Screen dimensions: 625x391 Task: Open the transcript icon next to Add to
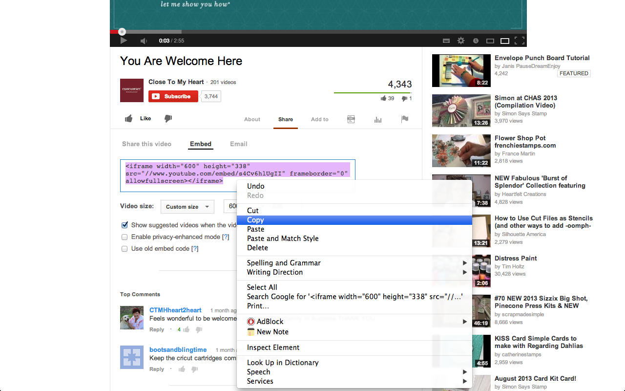pyautogui.click(x=351, y=119)
